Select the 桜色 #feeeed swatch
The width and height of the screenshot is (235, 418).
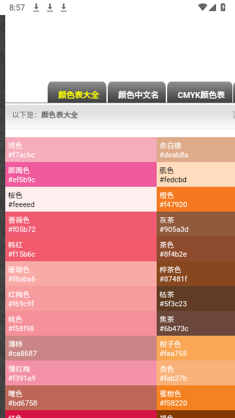tap(81, 199)
